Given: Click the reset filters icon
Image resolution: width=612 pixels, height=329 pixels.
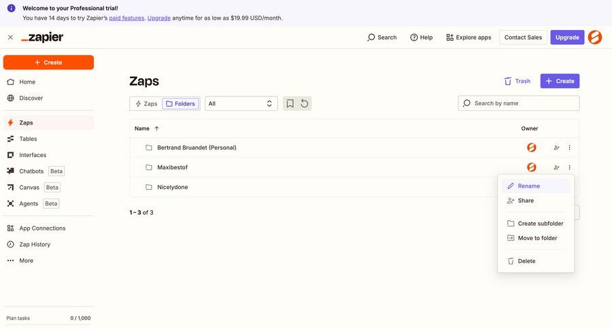Looking at the screenshot, I should (x=305, y=104).
